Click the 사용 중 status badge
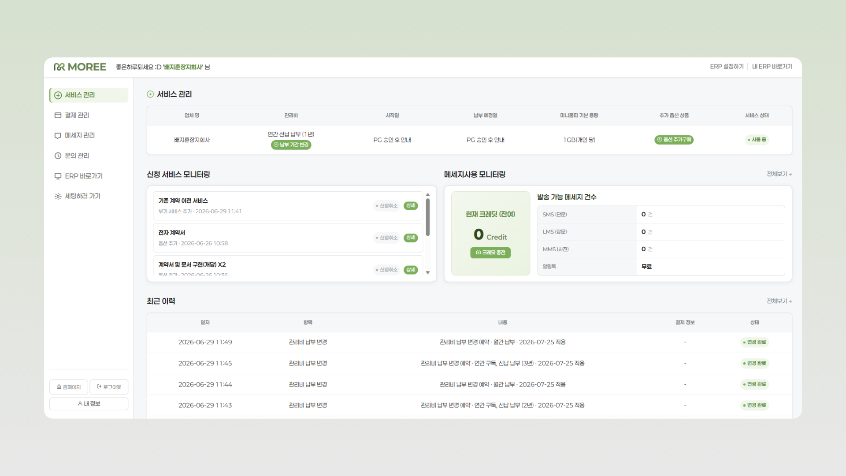 point(757,140)
